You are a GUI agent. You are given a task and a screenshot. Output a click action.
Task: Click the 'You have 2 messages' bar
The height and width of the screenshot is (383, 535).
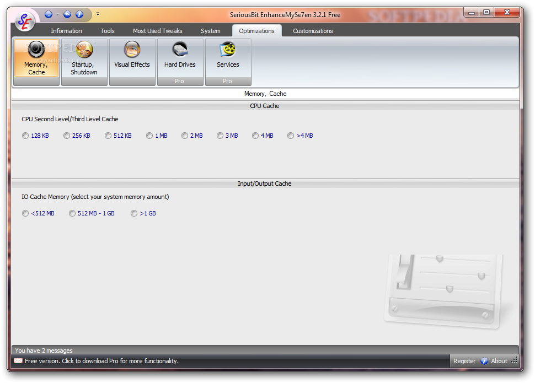[265, 350]
